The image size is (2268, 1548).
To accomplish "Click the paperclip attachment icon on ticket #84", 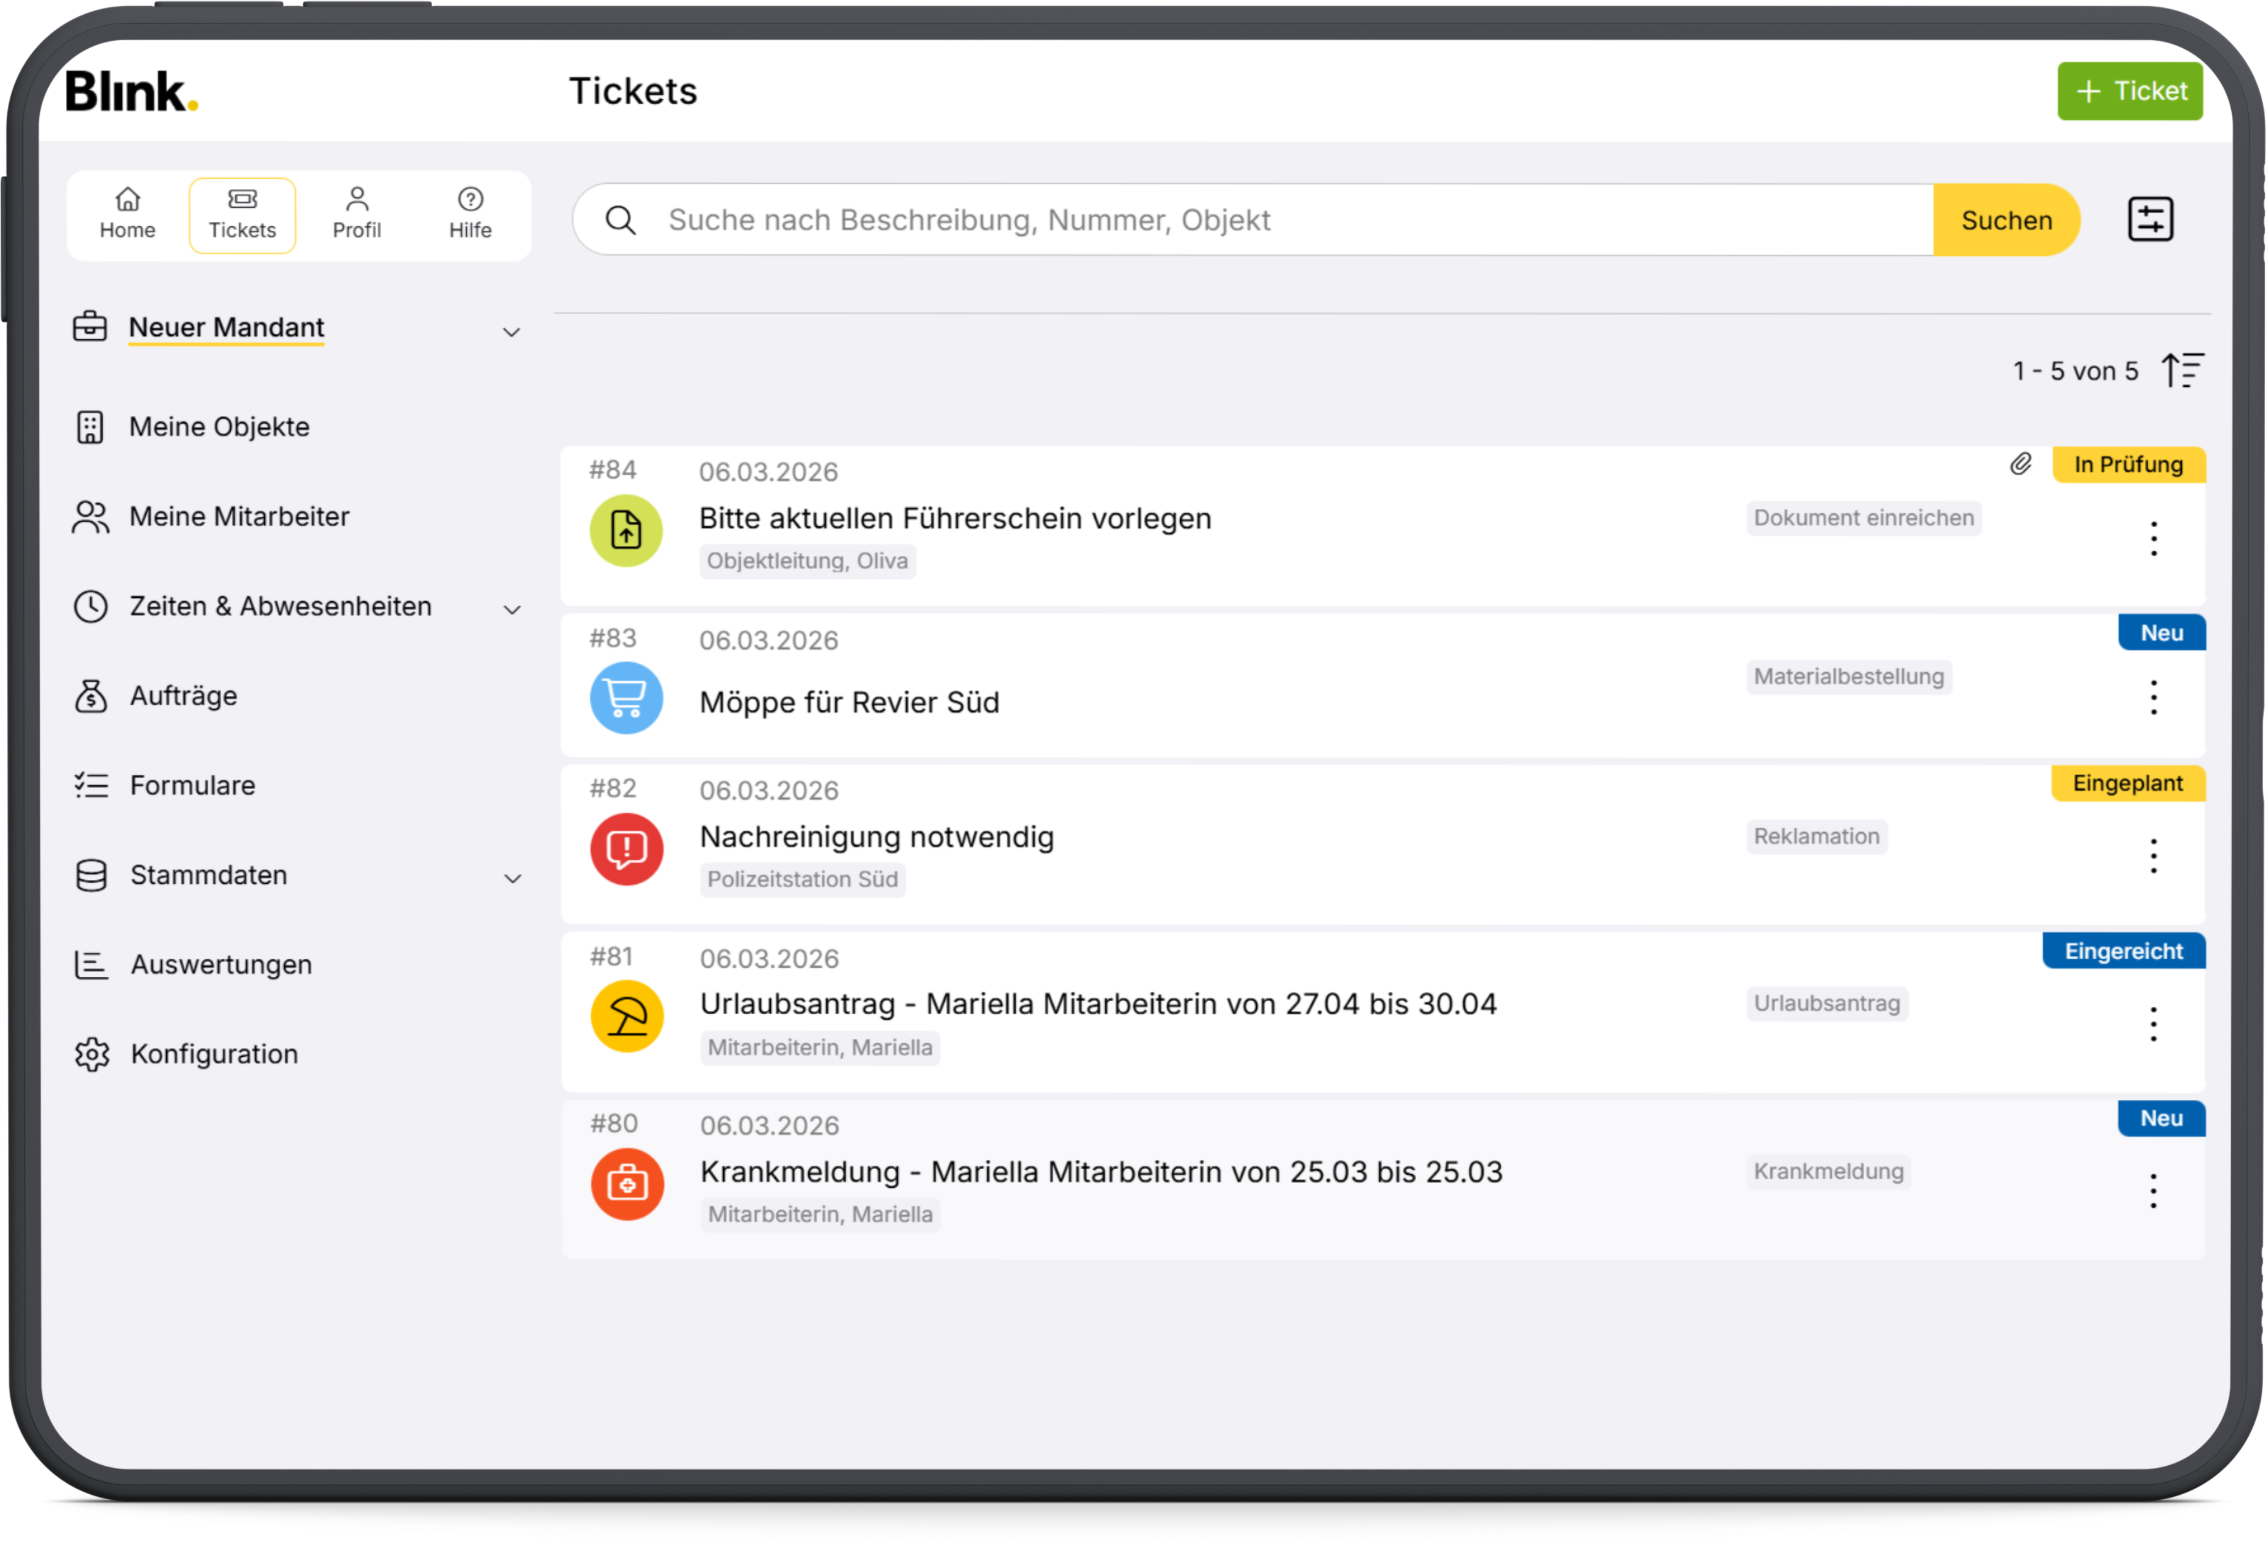I will pyautogui.click(x=2020, y=465).
